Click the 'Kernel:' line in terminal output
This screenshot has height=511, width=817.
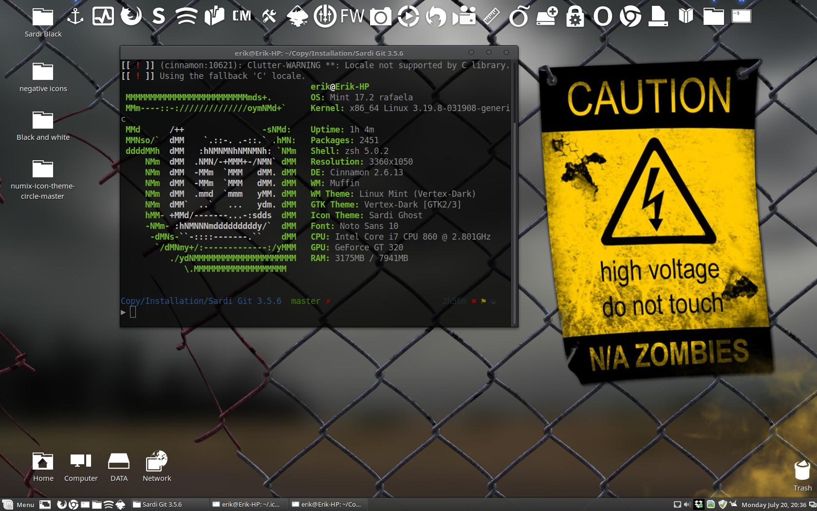(x=410, y=108)
